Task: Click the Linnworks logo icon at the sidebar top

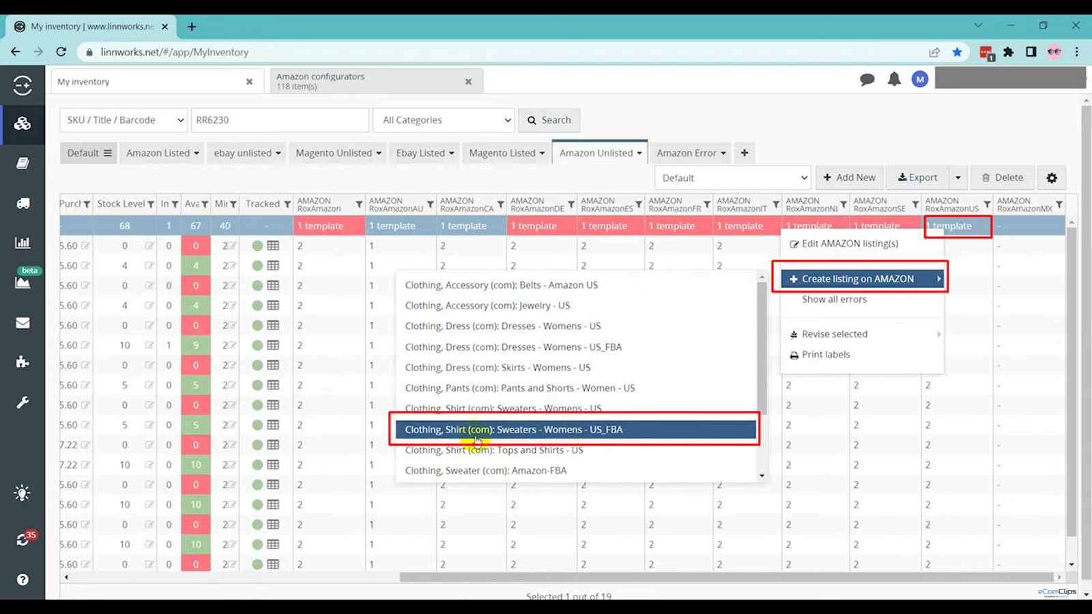Action: pyautogui.click(x=23, y=85)
